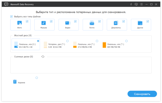Open the feedback chat icon
This screenshot has width=162, height=103.
pos(136,4)
